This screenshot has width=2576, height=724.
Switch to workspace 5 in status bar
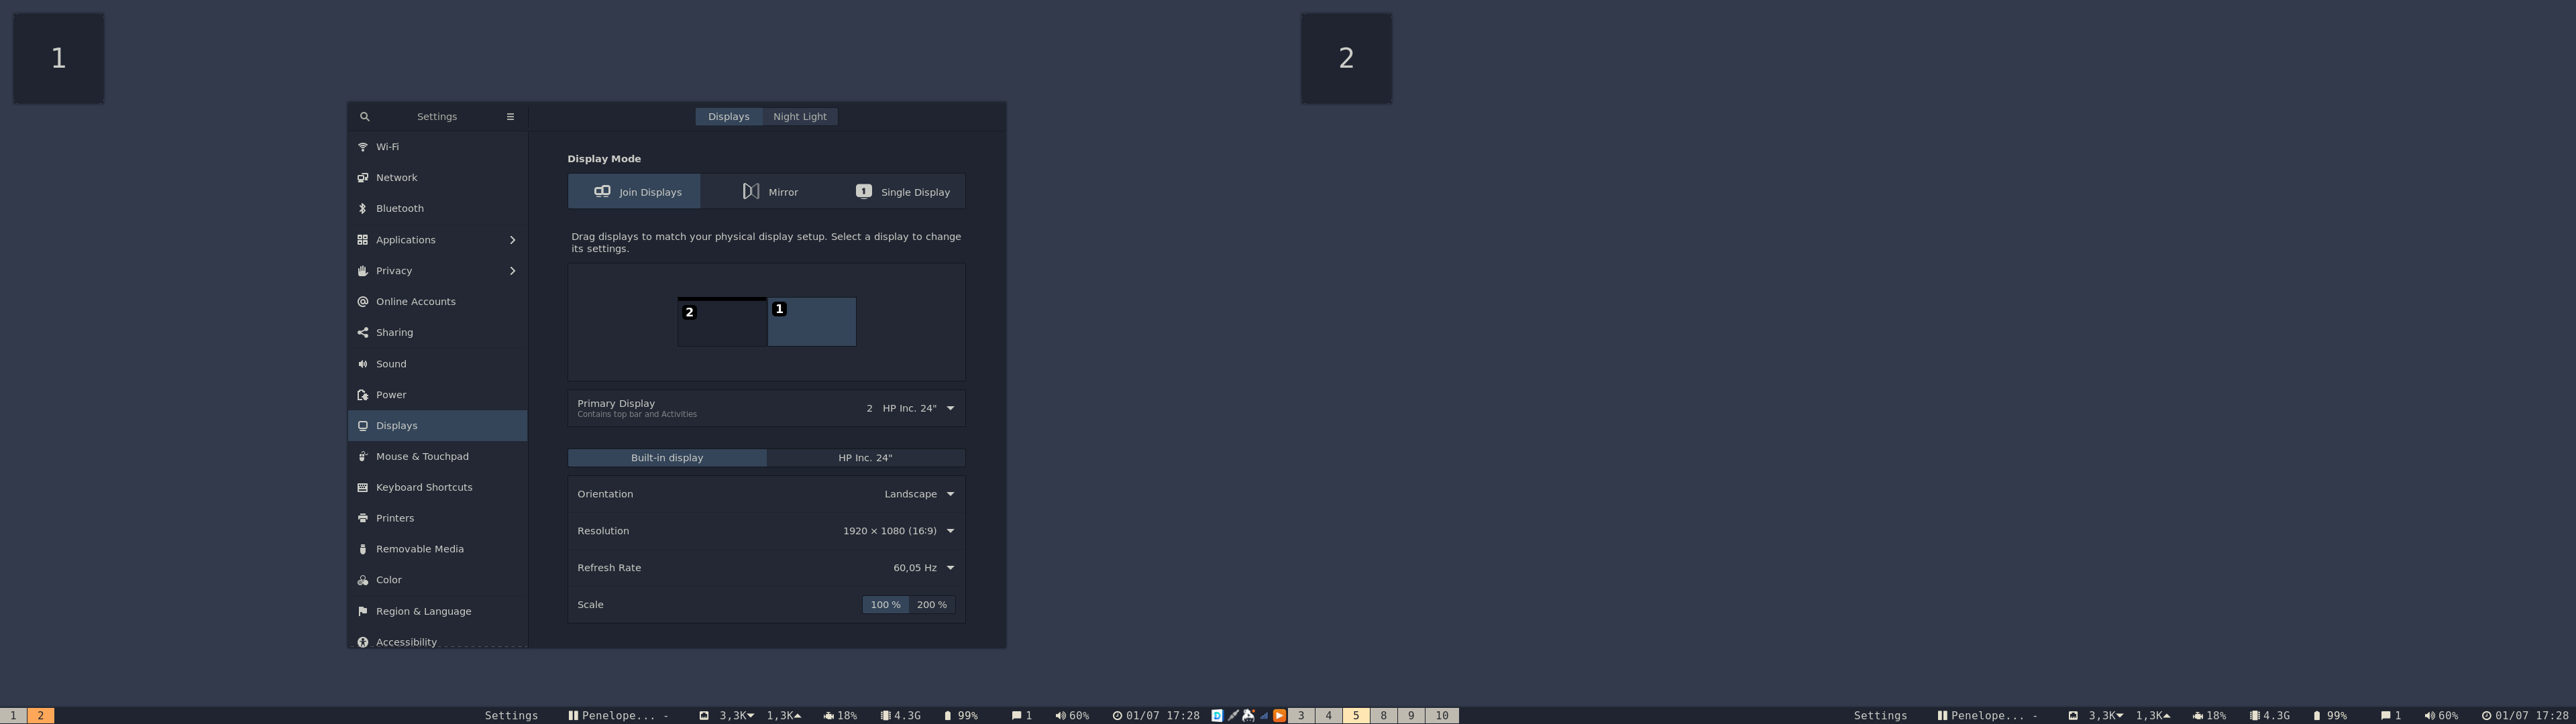pos(1355,716)
